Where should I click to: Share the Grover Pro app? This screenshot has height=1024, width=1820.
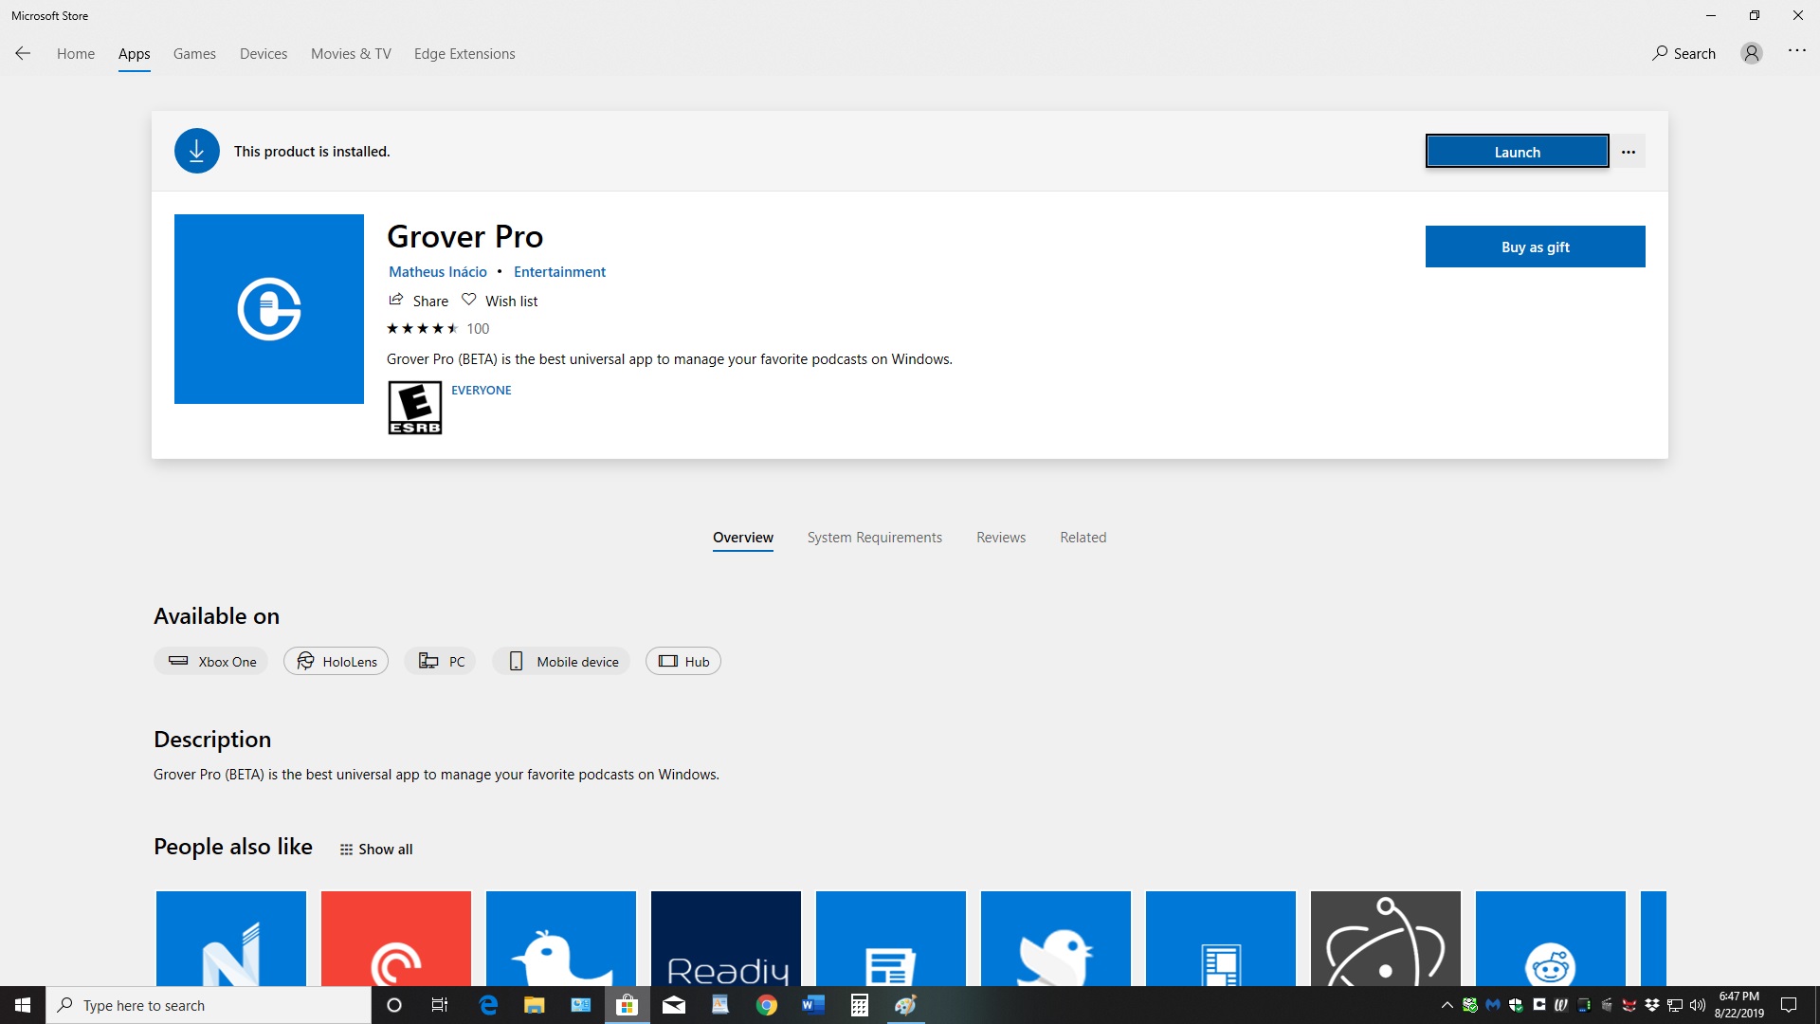click(x=418, y=301)
